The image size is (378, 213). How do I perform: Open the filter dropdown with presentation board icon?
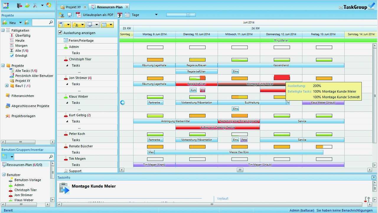pos(93,25)
